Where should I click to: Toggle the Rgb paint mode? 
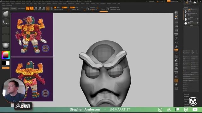(64, 8)
